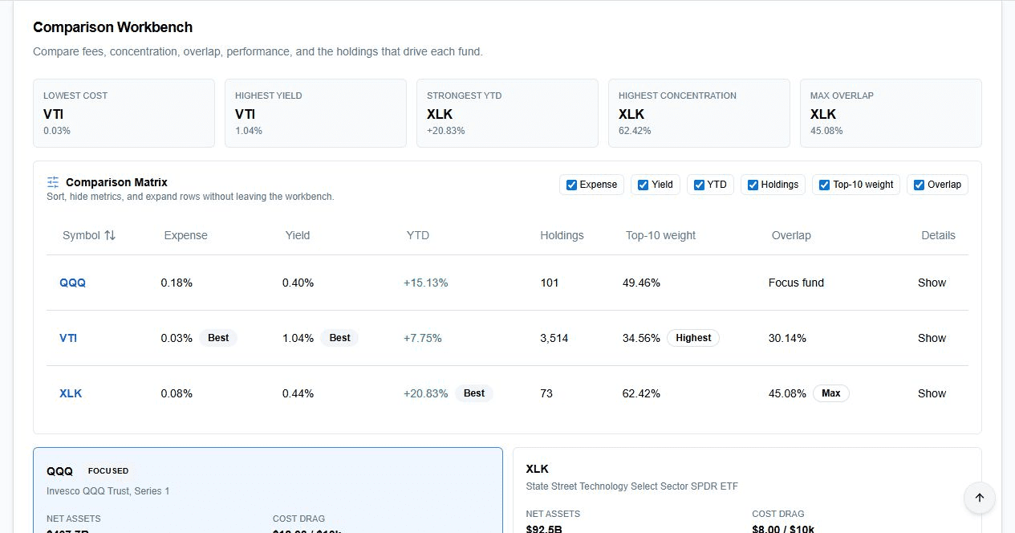Select the Highest Concentration summary card

(x=699, y=113)
